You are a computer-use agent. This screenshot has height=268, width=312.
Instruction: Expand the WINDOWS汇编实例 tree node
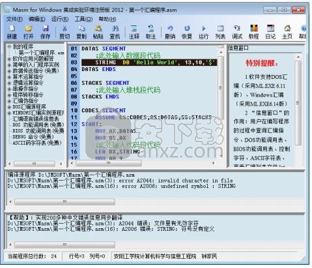(9, 113)
